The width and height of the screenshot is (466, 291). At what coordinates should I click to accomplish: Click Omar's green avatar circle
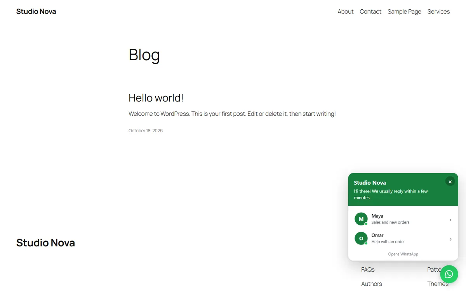tap(361, 238)
